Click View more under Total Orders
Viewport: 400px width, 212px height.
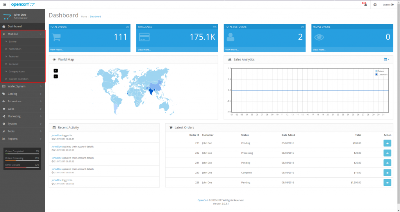[57, 50]
